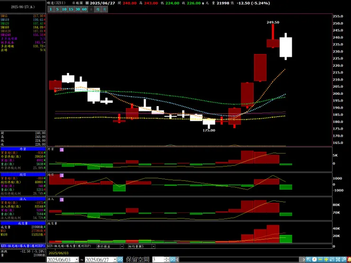Click the 175.00 low price label
The width and height of the screenshot is (351, 263).
(209, 130)
